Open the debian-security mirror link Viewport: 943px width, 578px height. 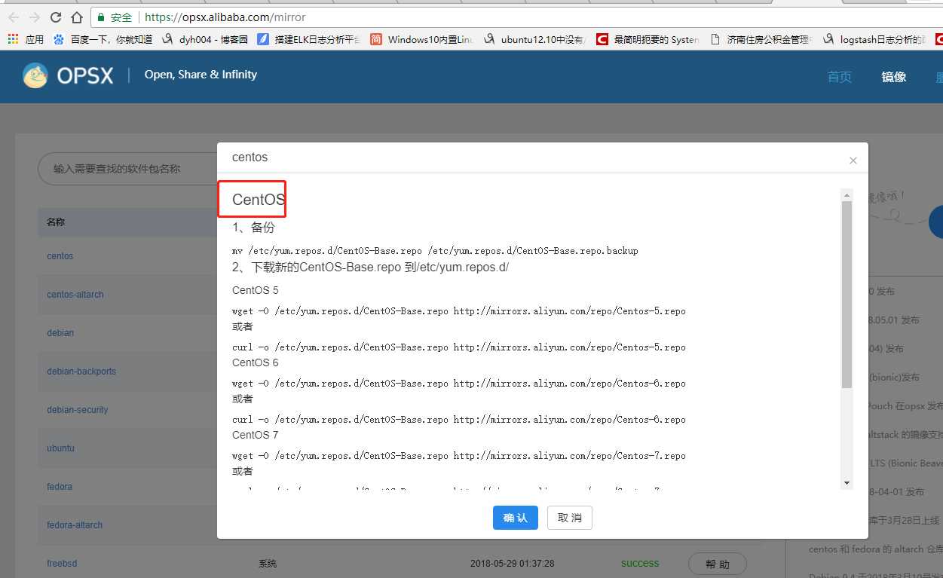78,410
